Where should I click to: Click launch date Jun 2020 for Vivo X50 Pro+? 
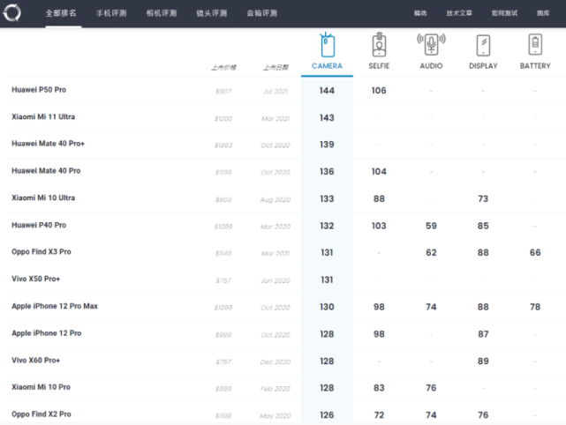[x=275, y=280]
